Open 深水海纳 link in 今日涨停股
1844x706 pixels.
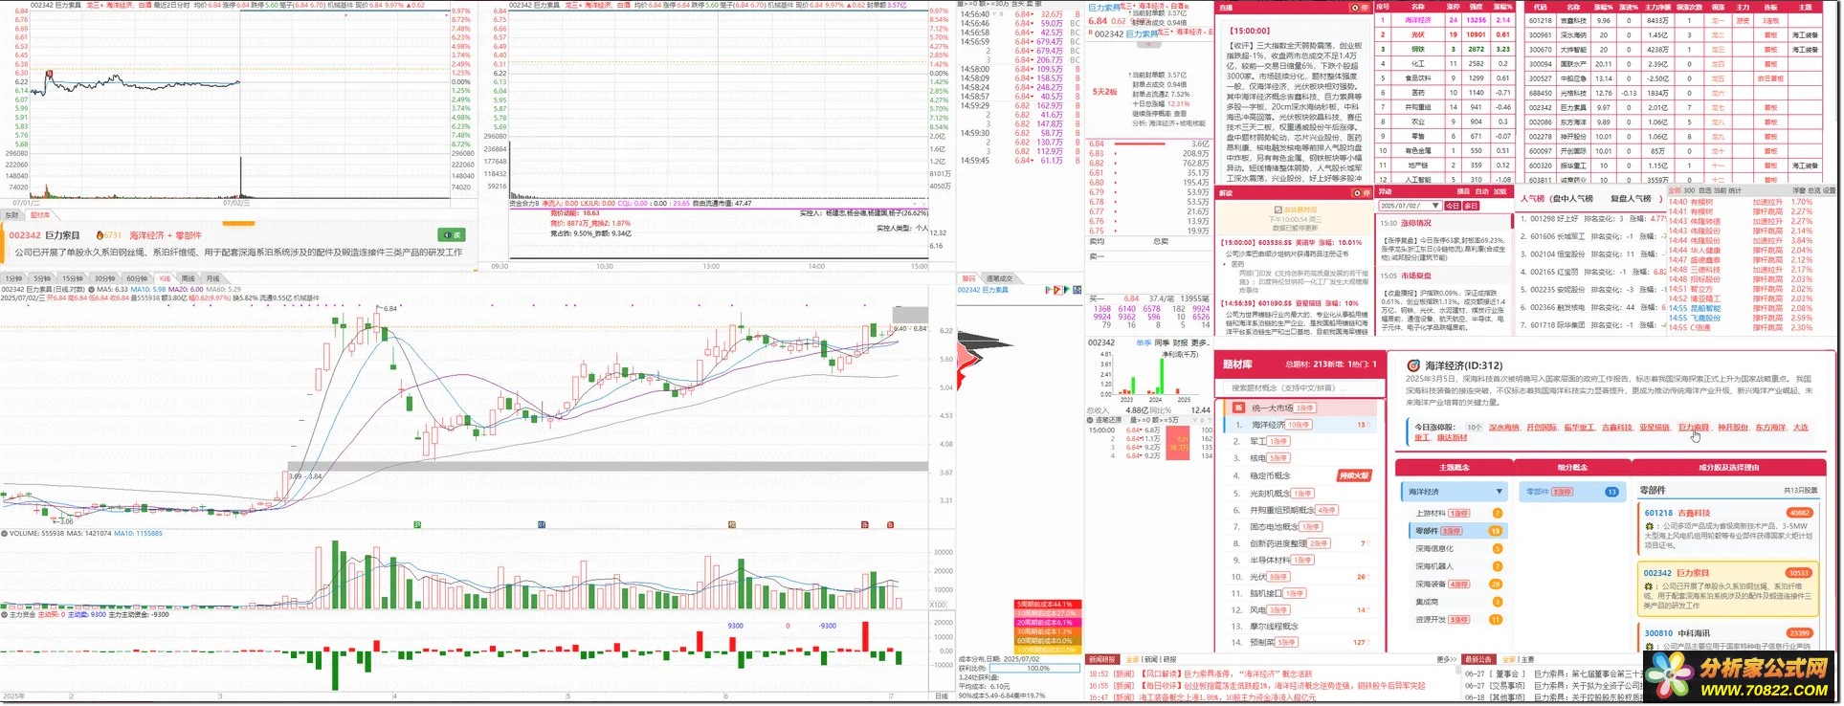pyautogui.click(x=1504, y=428)
